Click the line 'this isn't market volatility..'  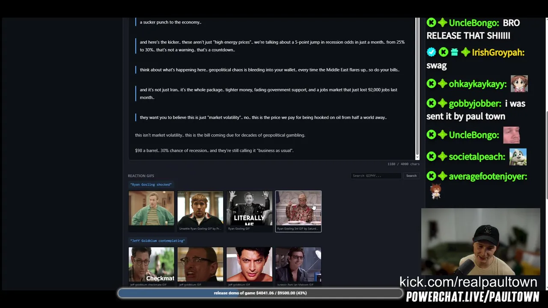coord(220,135)
